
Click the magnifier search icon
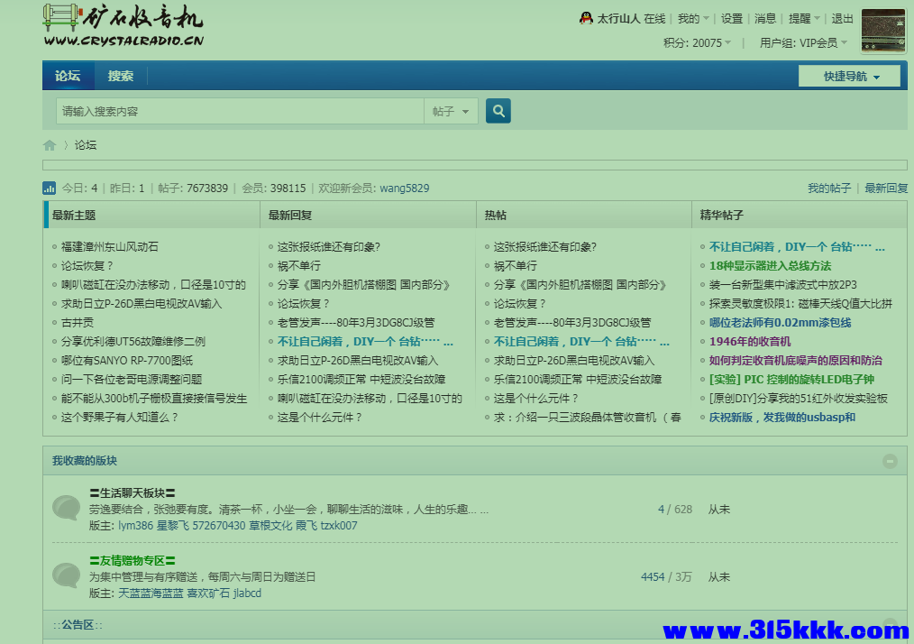[x=498, y=110]
